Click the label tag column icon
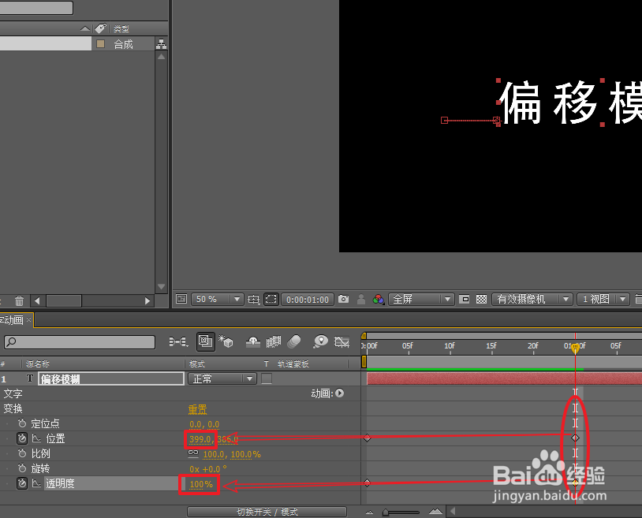The height and width of the screenshot is (518, 642). point(100,28)
